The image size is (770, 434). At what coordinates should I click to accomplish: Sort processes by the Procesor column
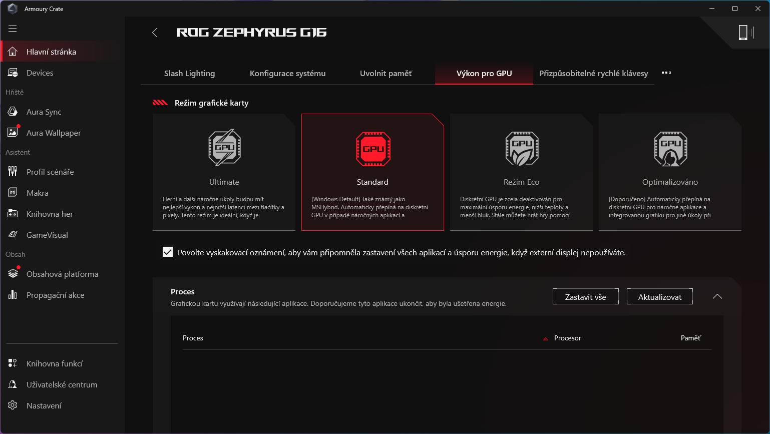[x=567, y=338]
